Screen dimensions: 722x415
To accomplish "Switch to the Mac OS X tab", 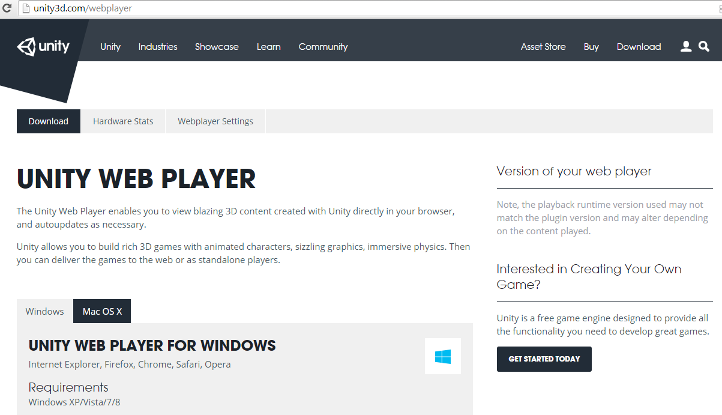I will pyautogui.click(x=102, y=311).
